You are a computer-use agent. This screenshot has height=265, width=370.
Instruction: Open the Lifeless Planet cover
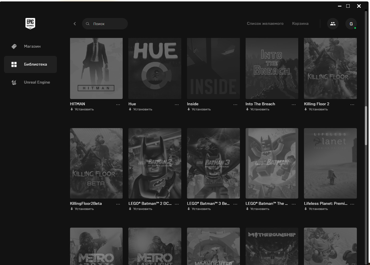(330, 163)
